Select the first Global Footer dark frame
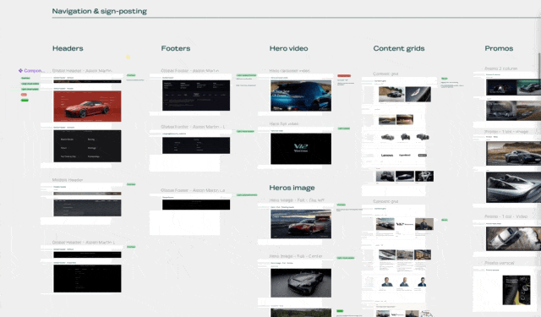This screenshot has width=541, height=317. click(x=196, y=96)
